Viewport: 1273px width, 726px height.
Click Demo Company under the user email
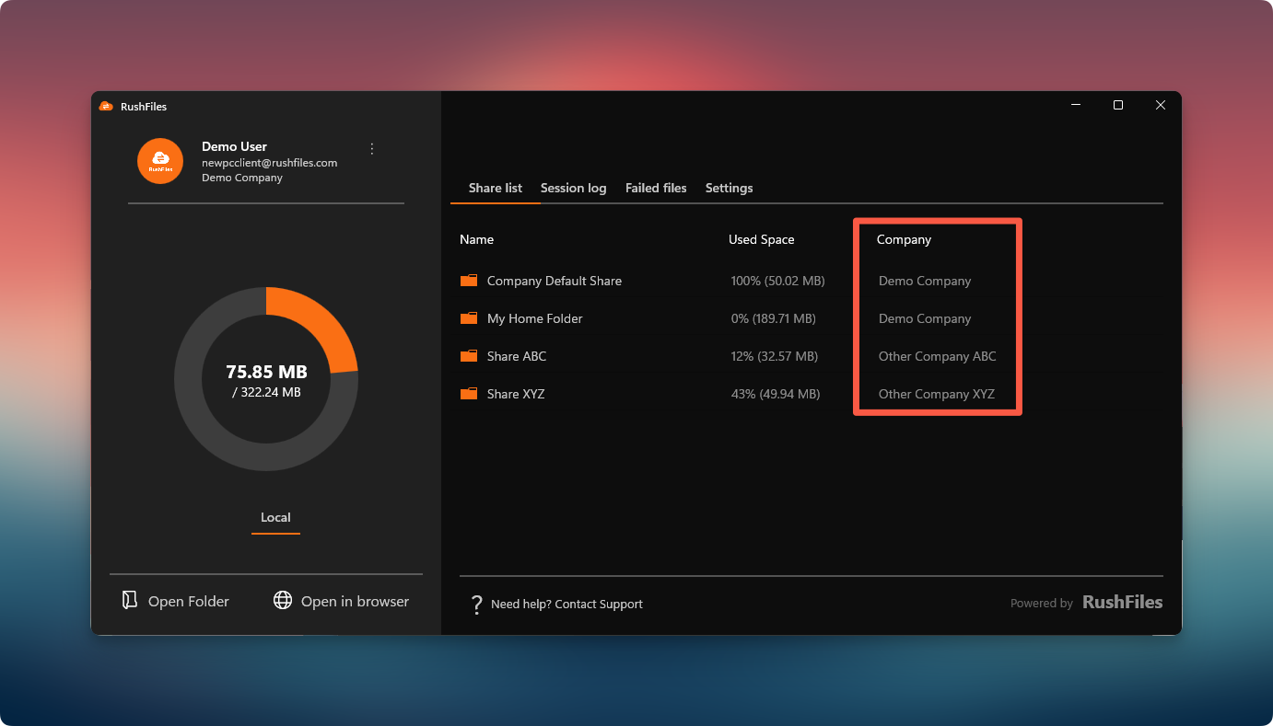pyautogui.click(x=242, y=178)
